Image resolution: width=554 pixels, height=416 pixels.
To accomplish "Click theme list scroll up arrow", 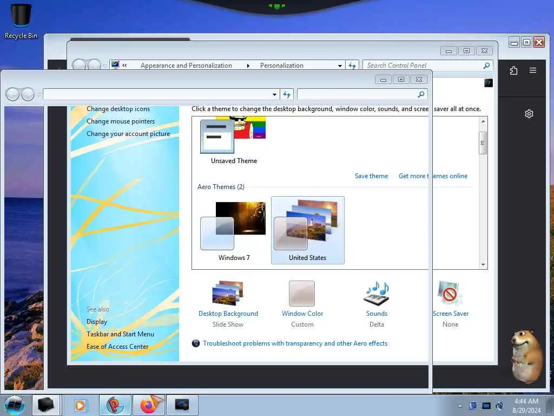I will [483, 121].
